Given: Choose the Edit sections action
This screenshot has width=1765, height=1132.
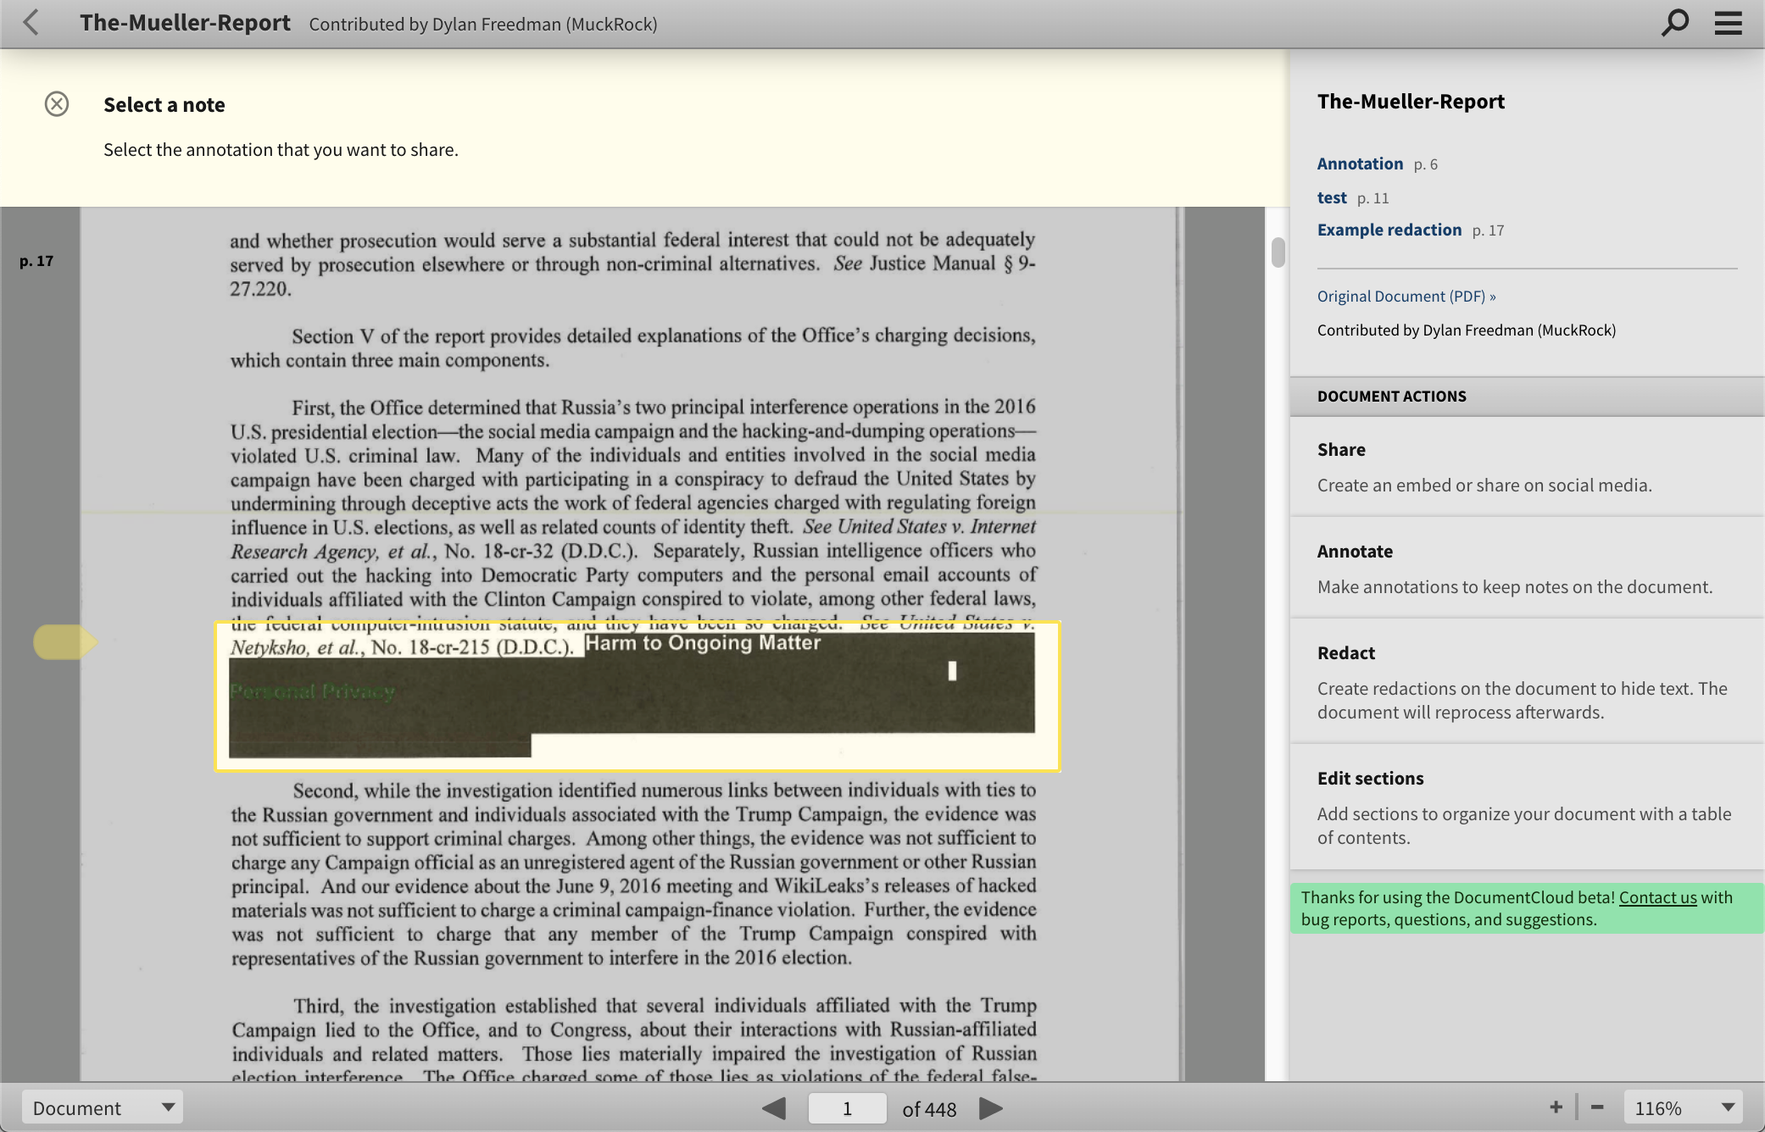Looking at the screenshot, I should pos(1527,807).
